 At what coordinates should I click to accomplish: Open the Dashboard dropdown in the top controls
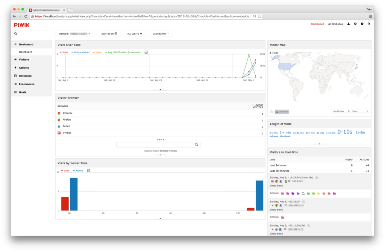coord(161,34)
